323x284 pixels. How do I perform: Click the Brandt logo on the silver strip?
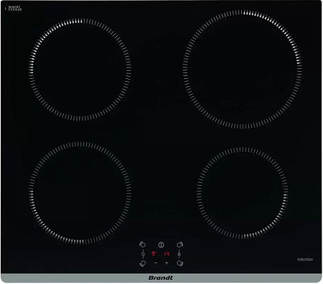pos(161,278)
